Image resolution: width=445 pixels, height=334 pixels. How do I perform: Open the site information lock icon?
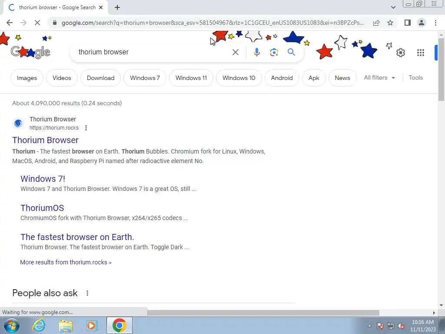click(x=55, y=23)
